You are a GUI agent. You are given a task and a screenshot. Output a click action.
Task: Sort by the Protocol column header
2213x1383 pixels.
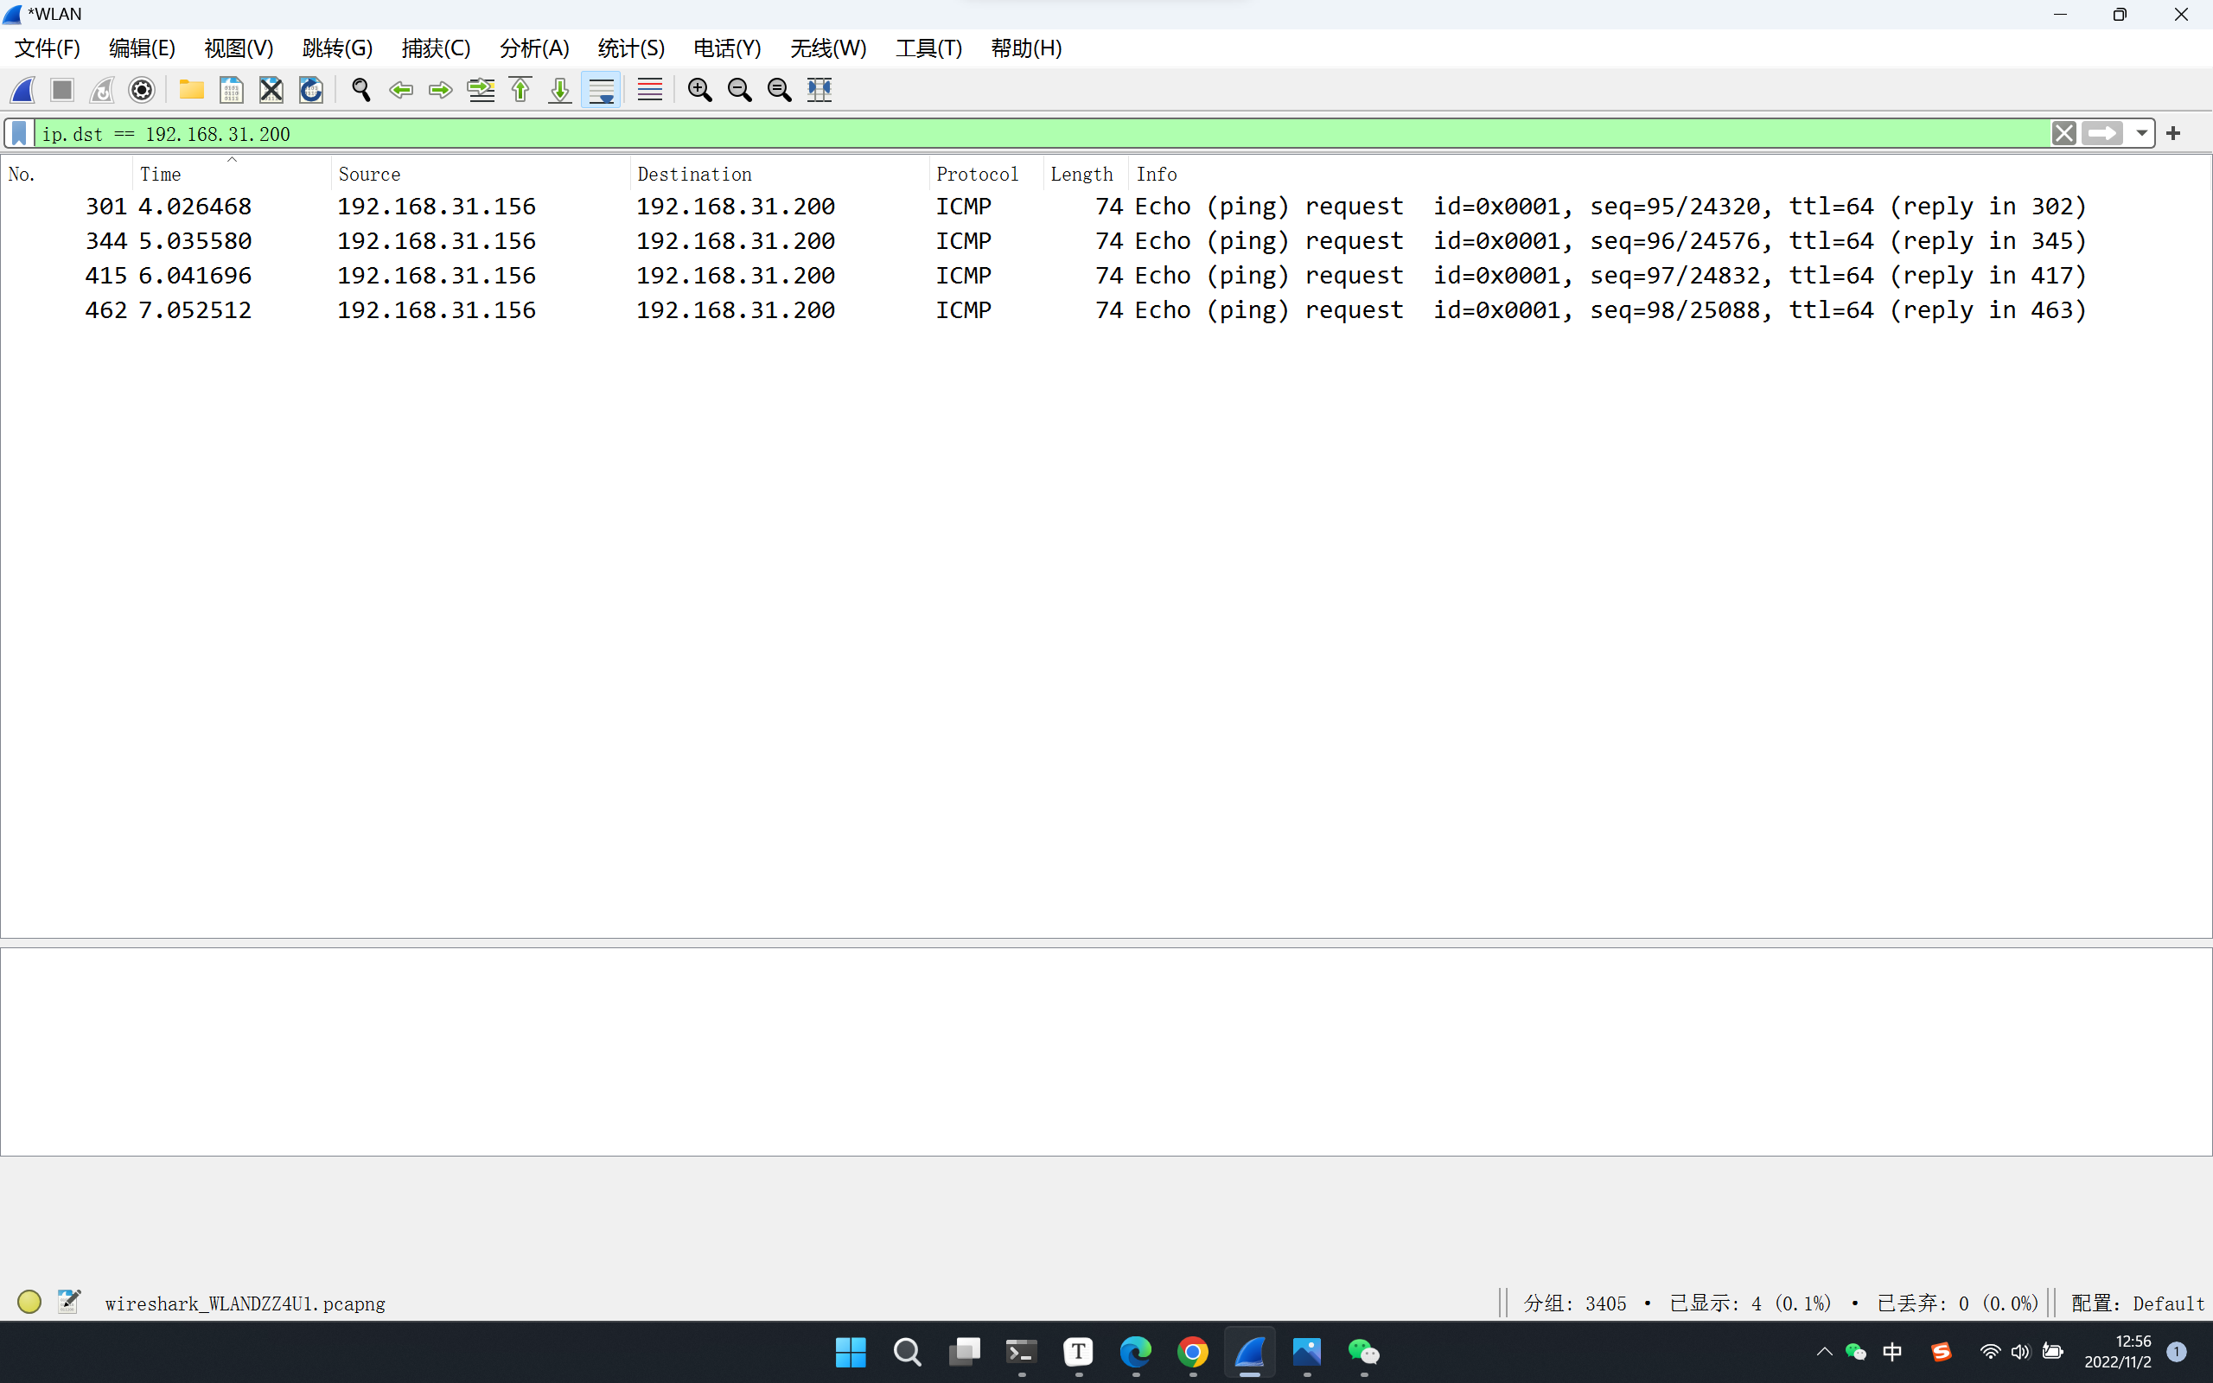click(985, 174)
